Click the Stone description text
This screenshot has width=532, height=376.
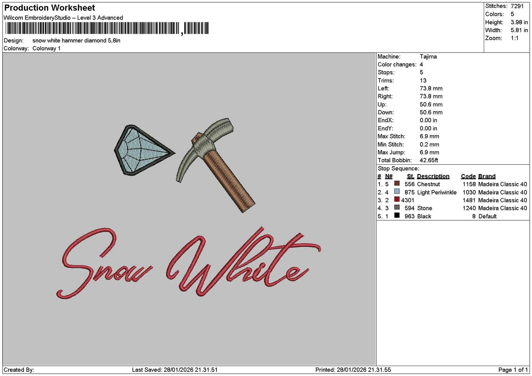point(424,208)
